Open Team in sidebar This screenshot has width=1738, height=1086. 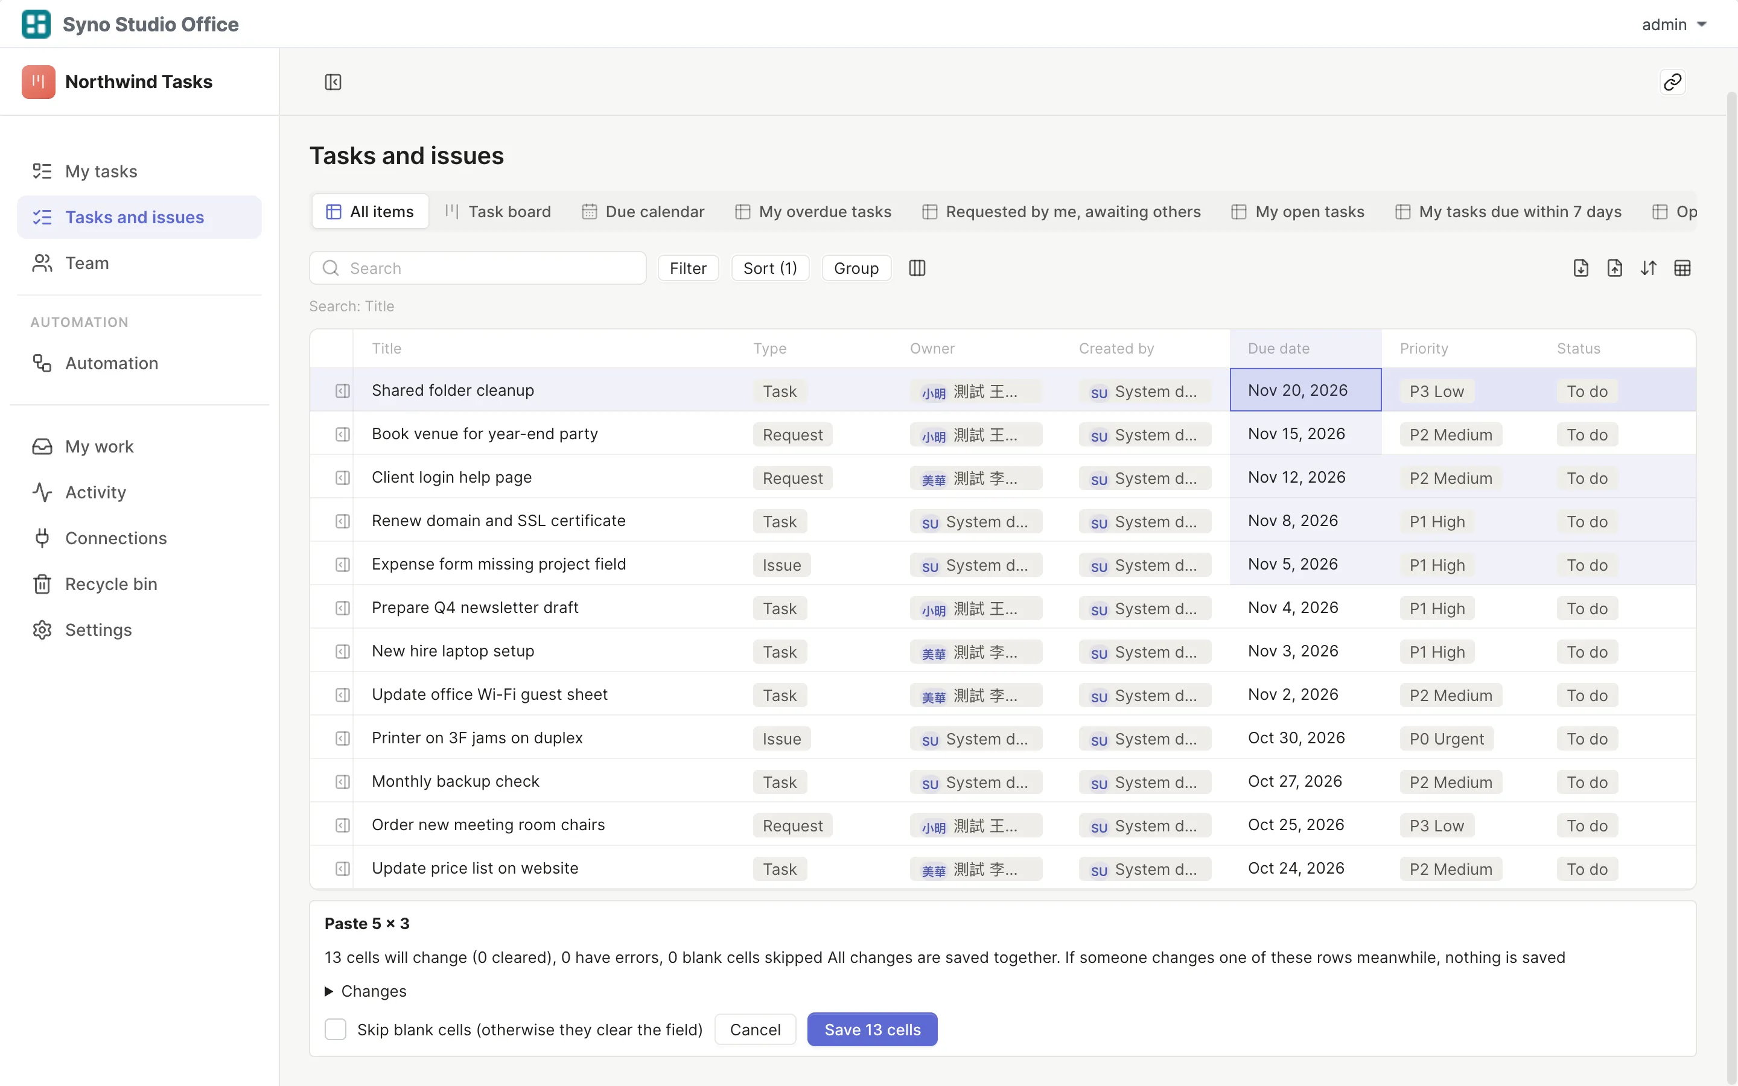point(139,263)
